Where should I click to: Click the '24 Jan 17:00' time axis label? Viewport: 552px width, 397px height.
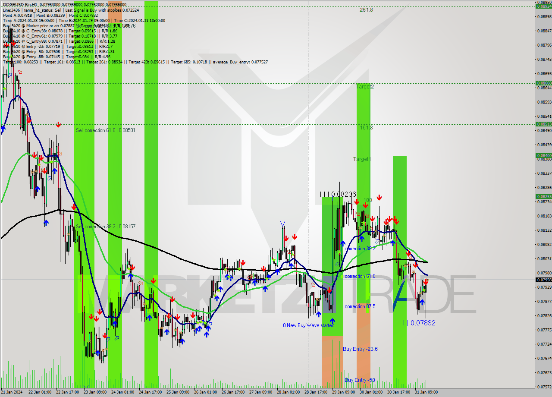tap(150, 392)
